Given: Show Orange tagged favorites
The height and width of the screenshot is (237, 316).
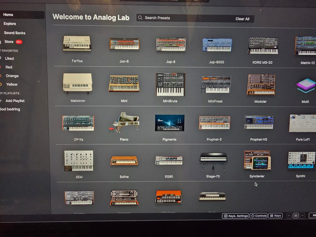Looking at the screenshot, I should pos(12,76).
